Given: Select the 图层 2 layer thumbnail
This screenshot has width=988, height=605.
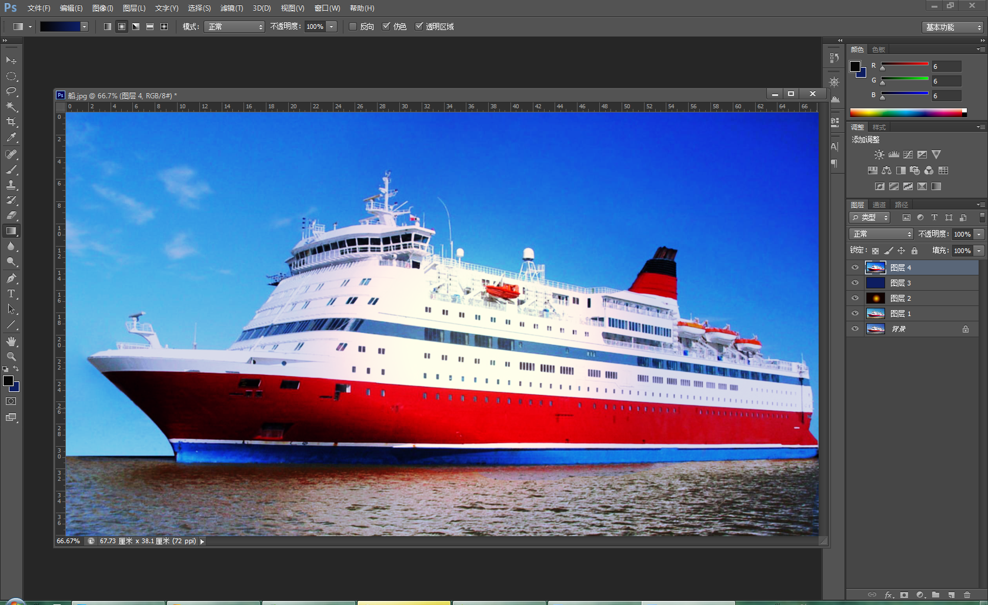Looking at the screenshot, I should click(x=875, y=298).
